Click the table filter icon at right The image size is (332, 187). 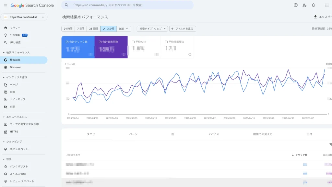click(x=330, y=144)
